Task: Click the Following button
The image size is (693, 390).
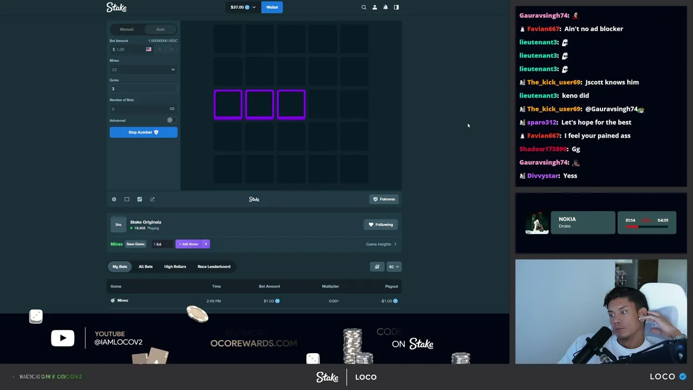Action: tap(381, 224)
